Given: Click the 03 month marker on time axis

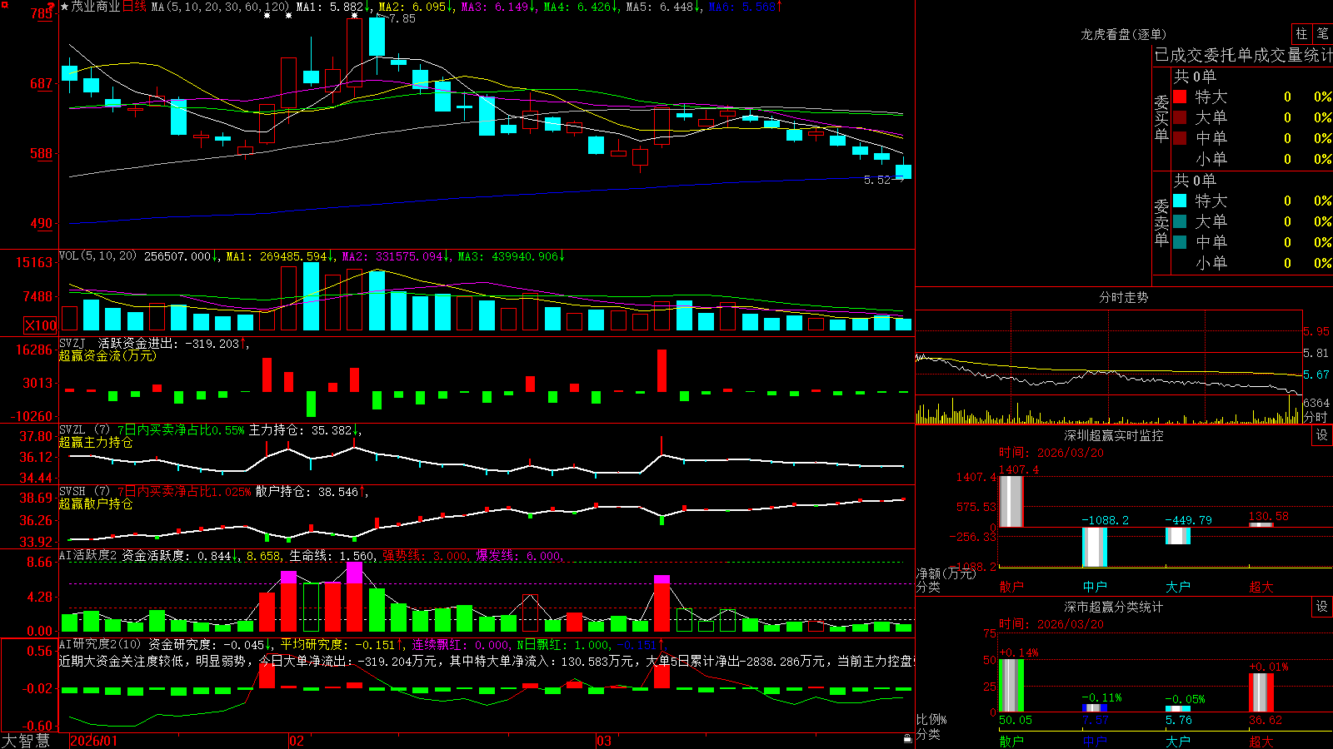Looking at the screenshot, I should click(604, 741).
